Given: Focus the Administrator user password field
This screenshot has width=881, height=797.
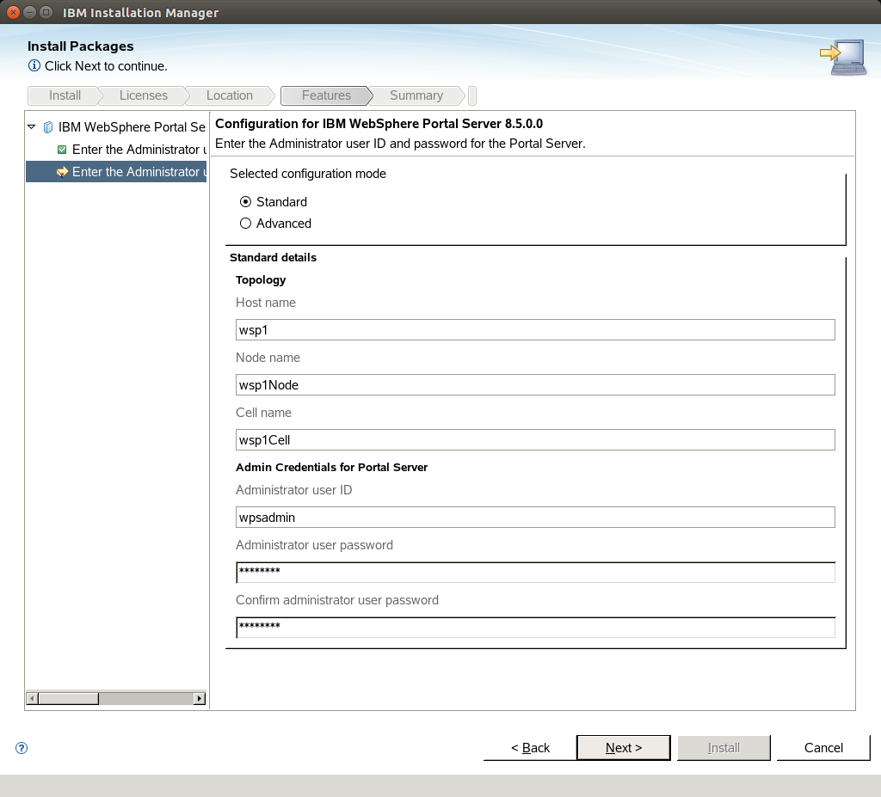Looking at the screenshot, I should click(x=535, y=573).
